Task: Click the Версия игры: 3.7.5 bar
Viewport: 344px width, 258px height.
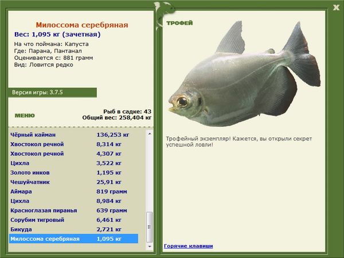Action: tap(52, 92)
